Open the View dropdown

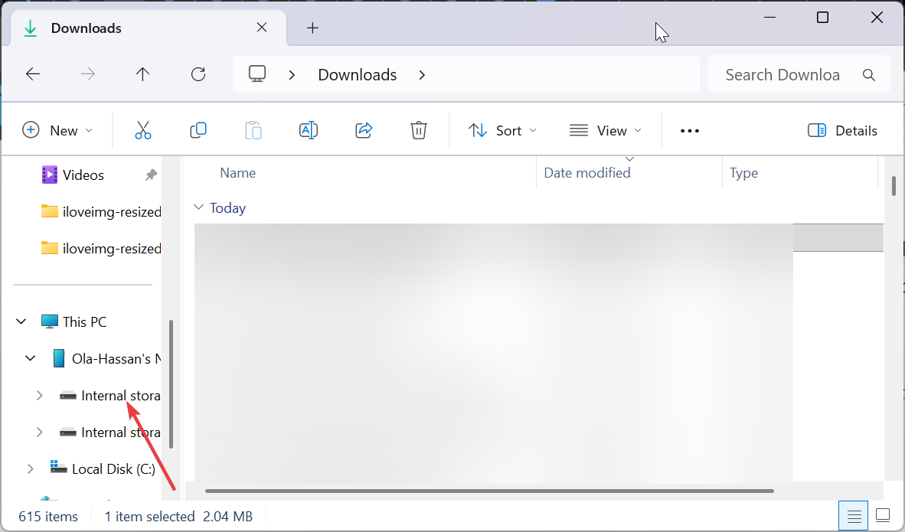[606, 130]
